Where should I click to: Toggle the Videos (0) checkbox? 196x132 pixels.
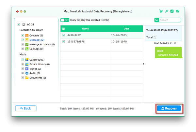coord(23,69)
